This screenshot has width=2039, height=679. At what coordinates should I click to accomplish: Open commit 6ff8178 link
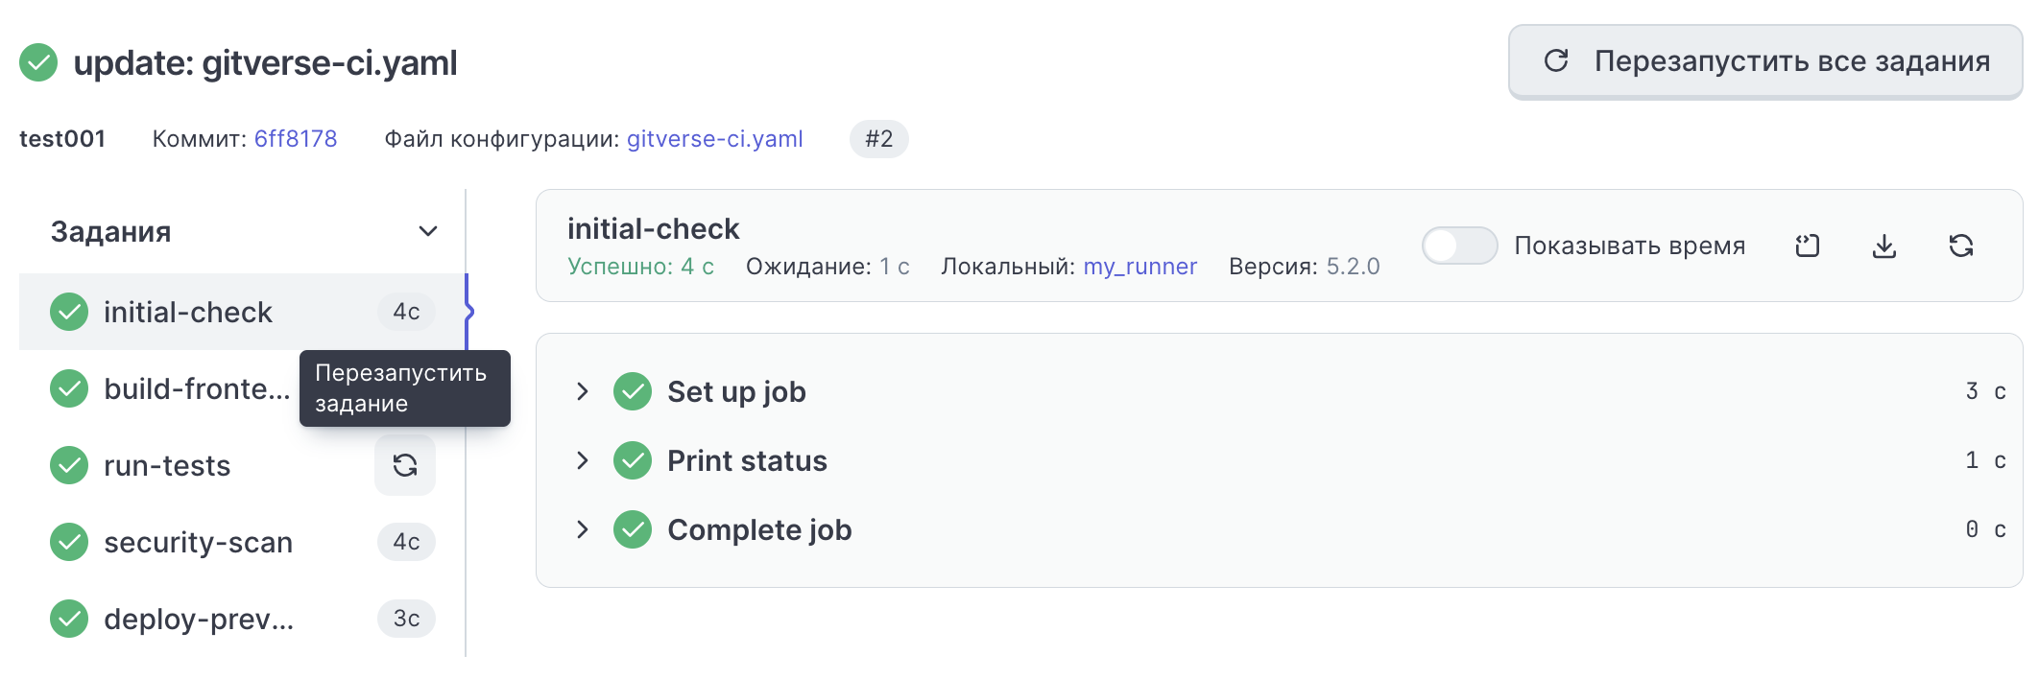296,139
